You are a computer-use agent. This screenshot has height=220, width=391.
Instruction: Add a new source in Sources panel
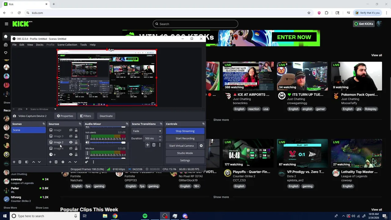(x=50, y=162)
